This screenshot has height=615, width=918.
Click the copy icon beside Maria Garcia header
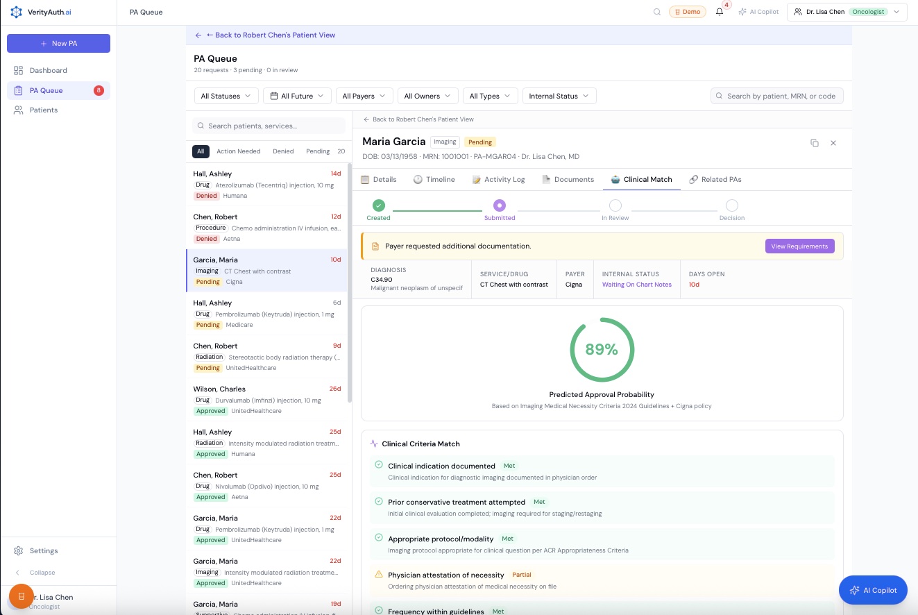click(x=815, y=143)
